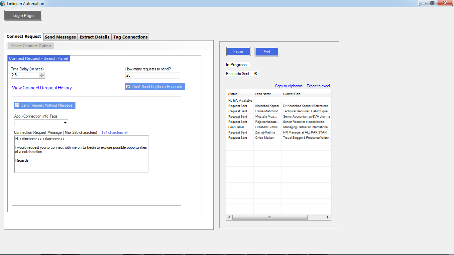Viewport: 454px width, 255px height.
Task: Restore down the Linkedin Automation window
Action: (x=432, y=3)
